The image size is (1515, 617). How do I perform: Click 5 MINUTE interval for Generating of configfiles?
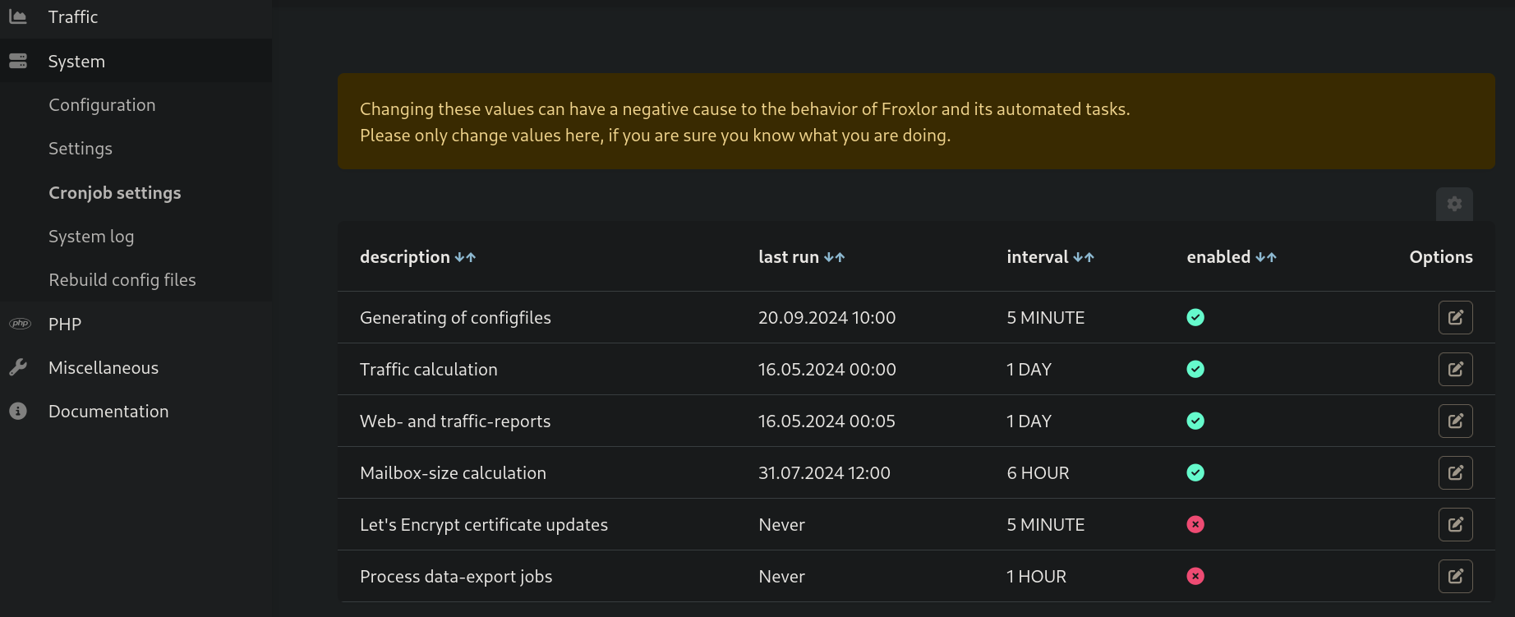(1046, 317)
